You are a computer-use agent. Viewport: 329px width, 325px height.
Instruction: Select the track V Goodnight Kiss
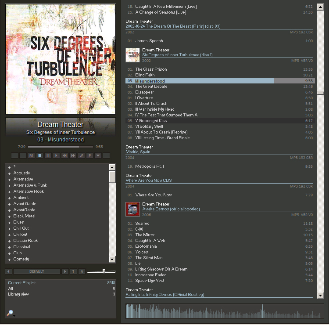coord(220,121)
